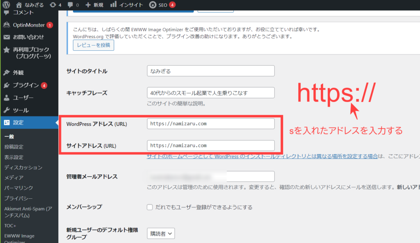Screen dimensions: 420x243
Task: Click 新規 in the admin bar
Action: (x=98, y=5)
